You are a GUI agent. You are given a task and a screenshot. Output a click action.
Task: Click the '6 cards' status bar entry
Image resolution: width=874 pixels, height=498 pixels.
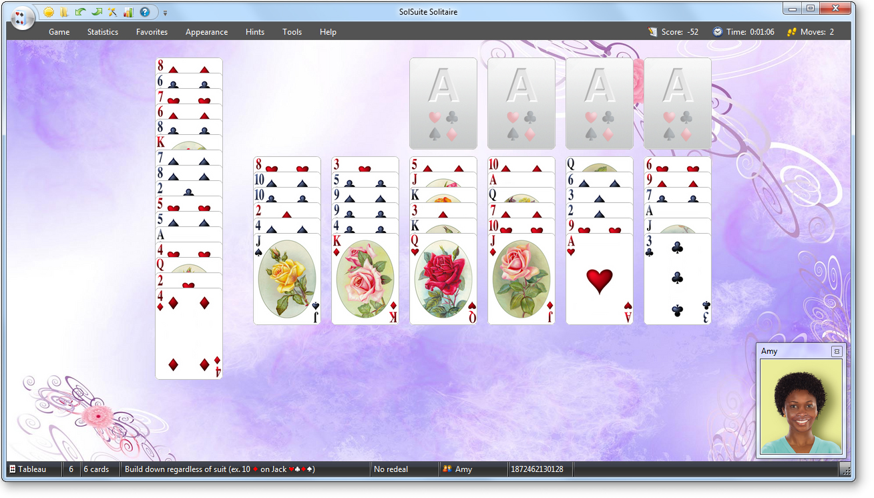[x=96, y=469]
